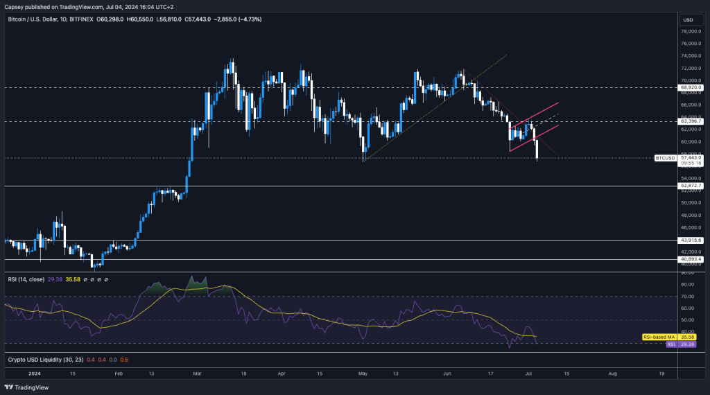Screen dimensions: 710x395
Task: Click the 80.00 tick on RSI scale
Action: (687, 285)
